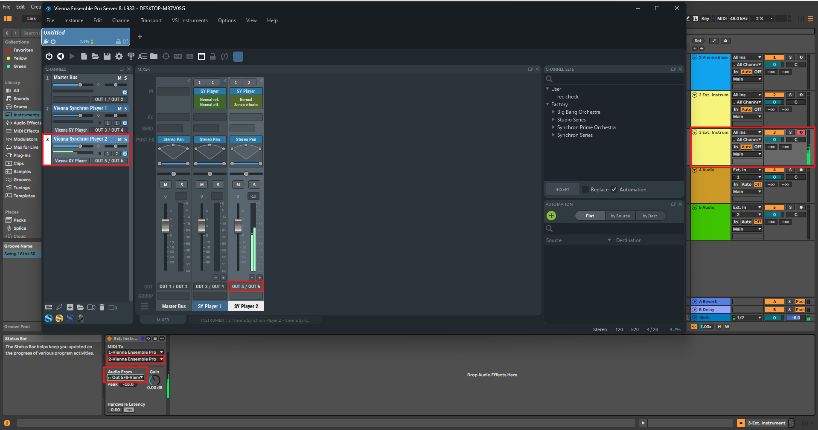818x430 pixels.
Task: Open the Instance menu
Action: pyautogui.click(x=74, y=20)
